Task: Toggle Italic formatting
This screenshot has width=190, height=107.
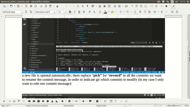Action: [x=75, y=12]
